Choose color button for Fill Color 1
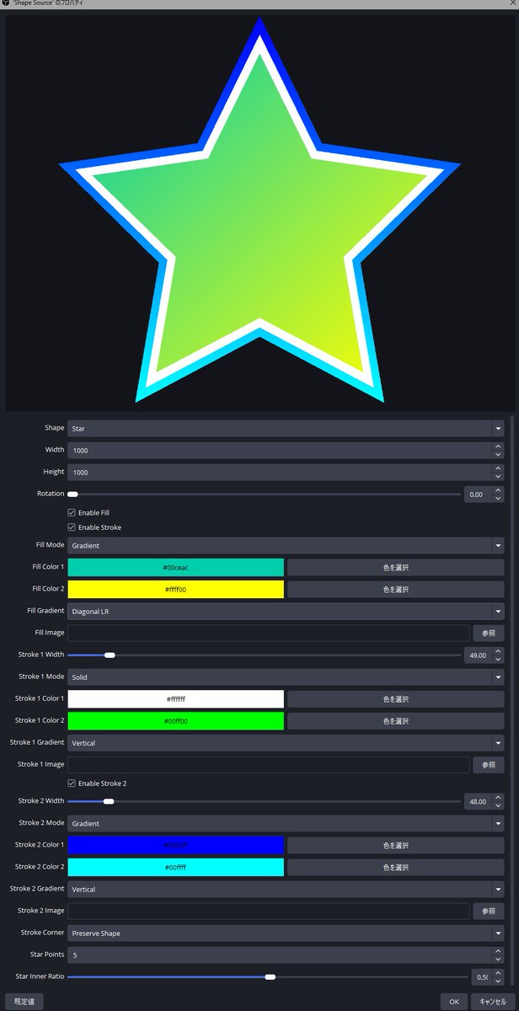The height and width of the screenshot is (1011, 519). [x=396, y=567]
